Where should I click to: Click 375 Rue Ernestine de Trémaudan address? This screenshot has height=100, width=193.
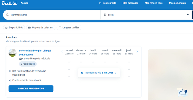click(x=29, y=73)
